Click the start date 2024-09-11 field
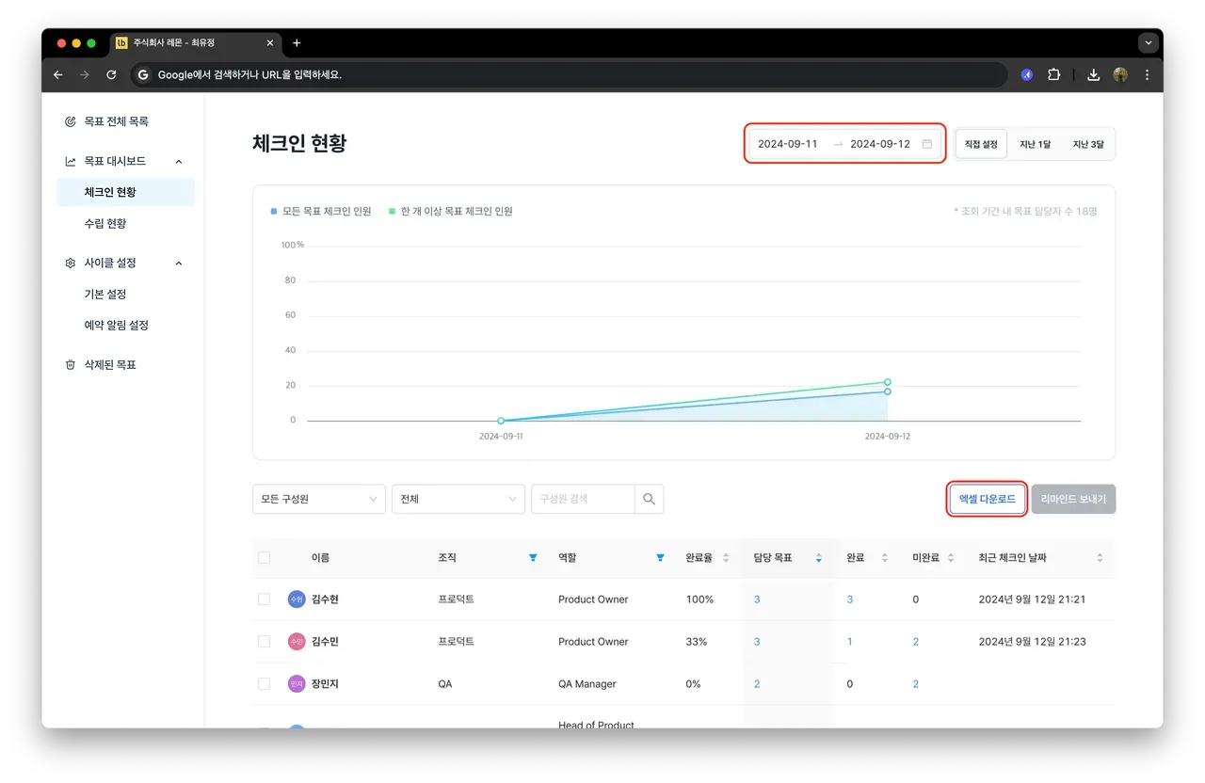This screenshot has height=783, width=1205. tap(788, 144)
